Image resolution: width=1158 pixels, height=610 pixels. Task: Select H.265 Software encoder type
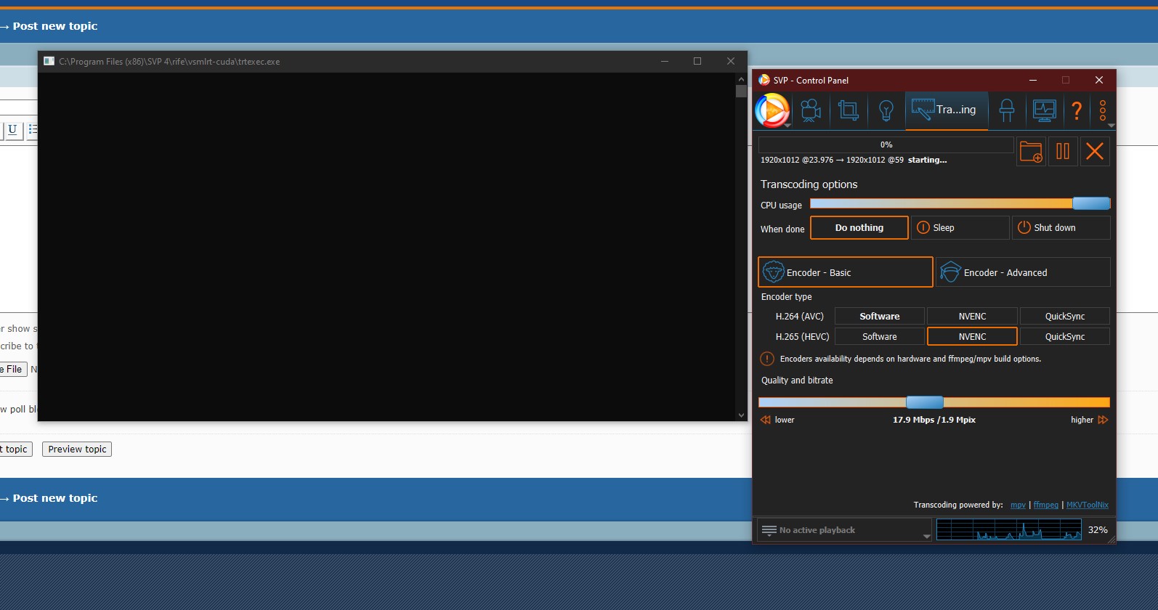click(x=879, y=336)
